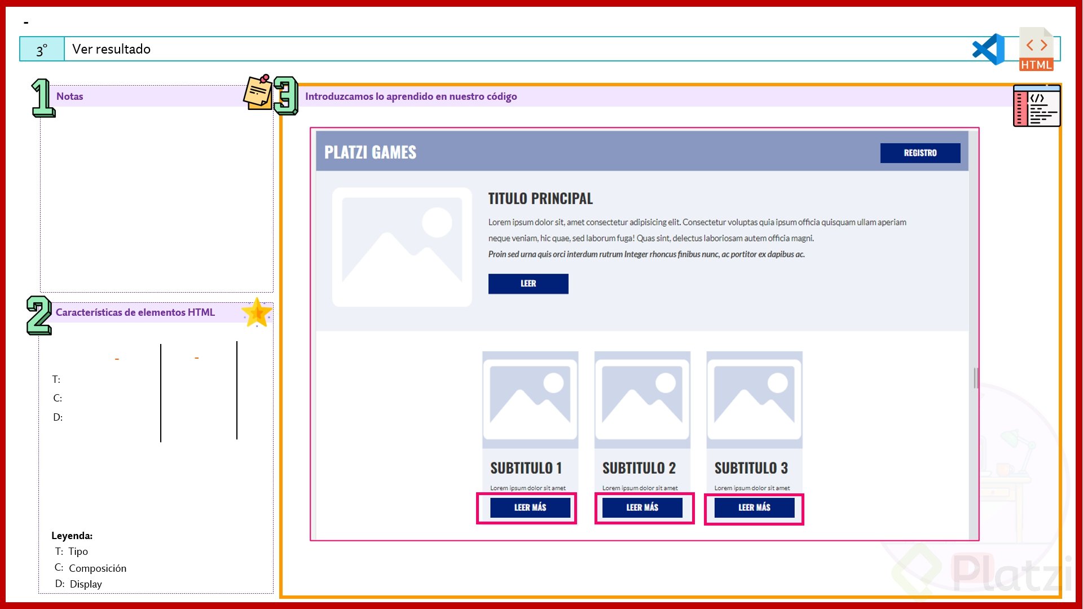Screen dimensions: 1083x609
Task: Click the 'C:' row label in the table
Action: coord(58,398)
